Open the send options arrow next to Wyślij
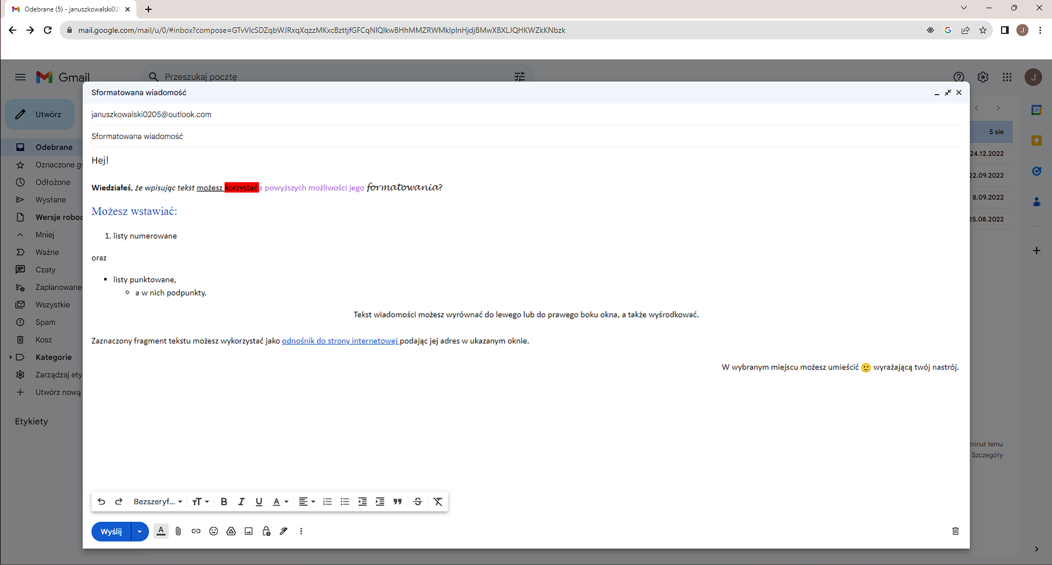 point(140,532)
